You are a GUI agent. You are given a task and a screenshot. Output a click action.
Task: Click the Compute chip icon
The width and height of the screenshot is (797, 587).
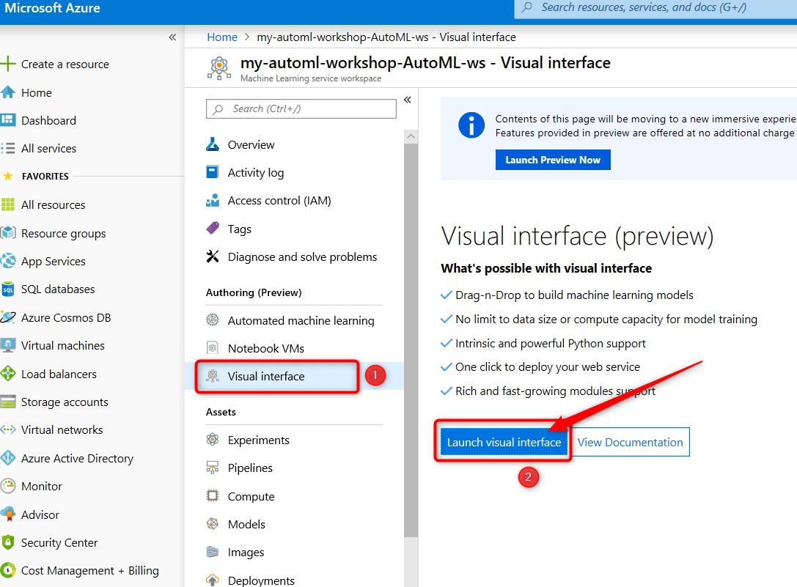[213, 496]
